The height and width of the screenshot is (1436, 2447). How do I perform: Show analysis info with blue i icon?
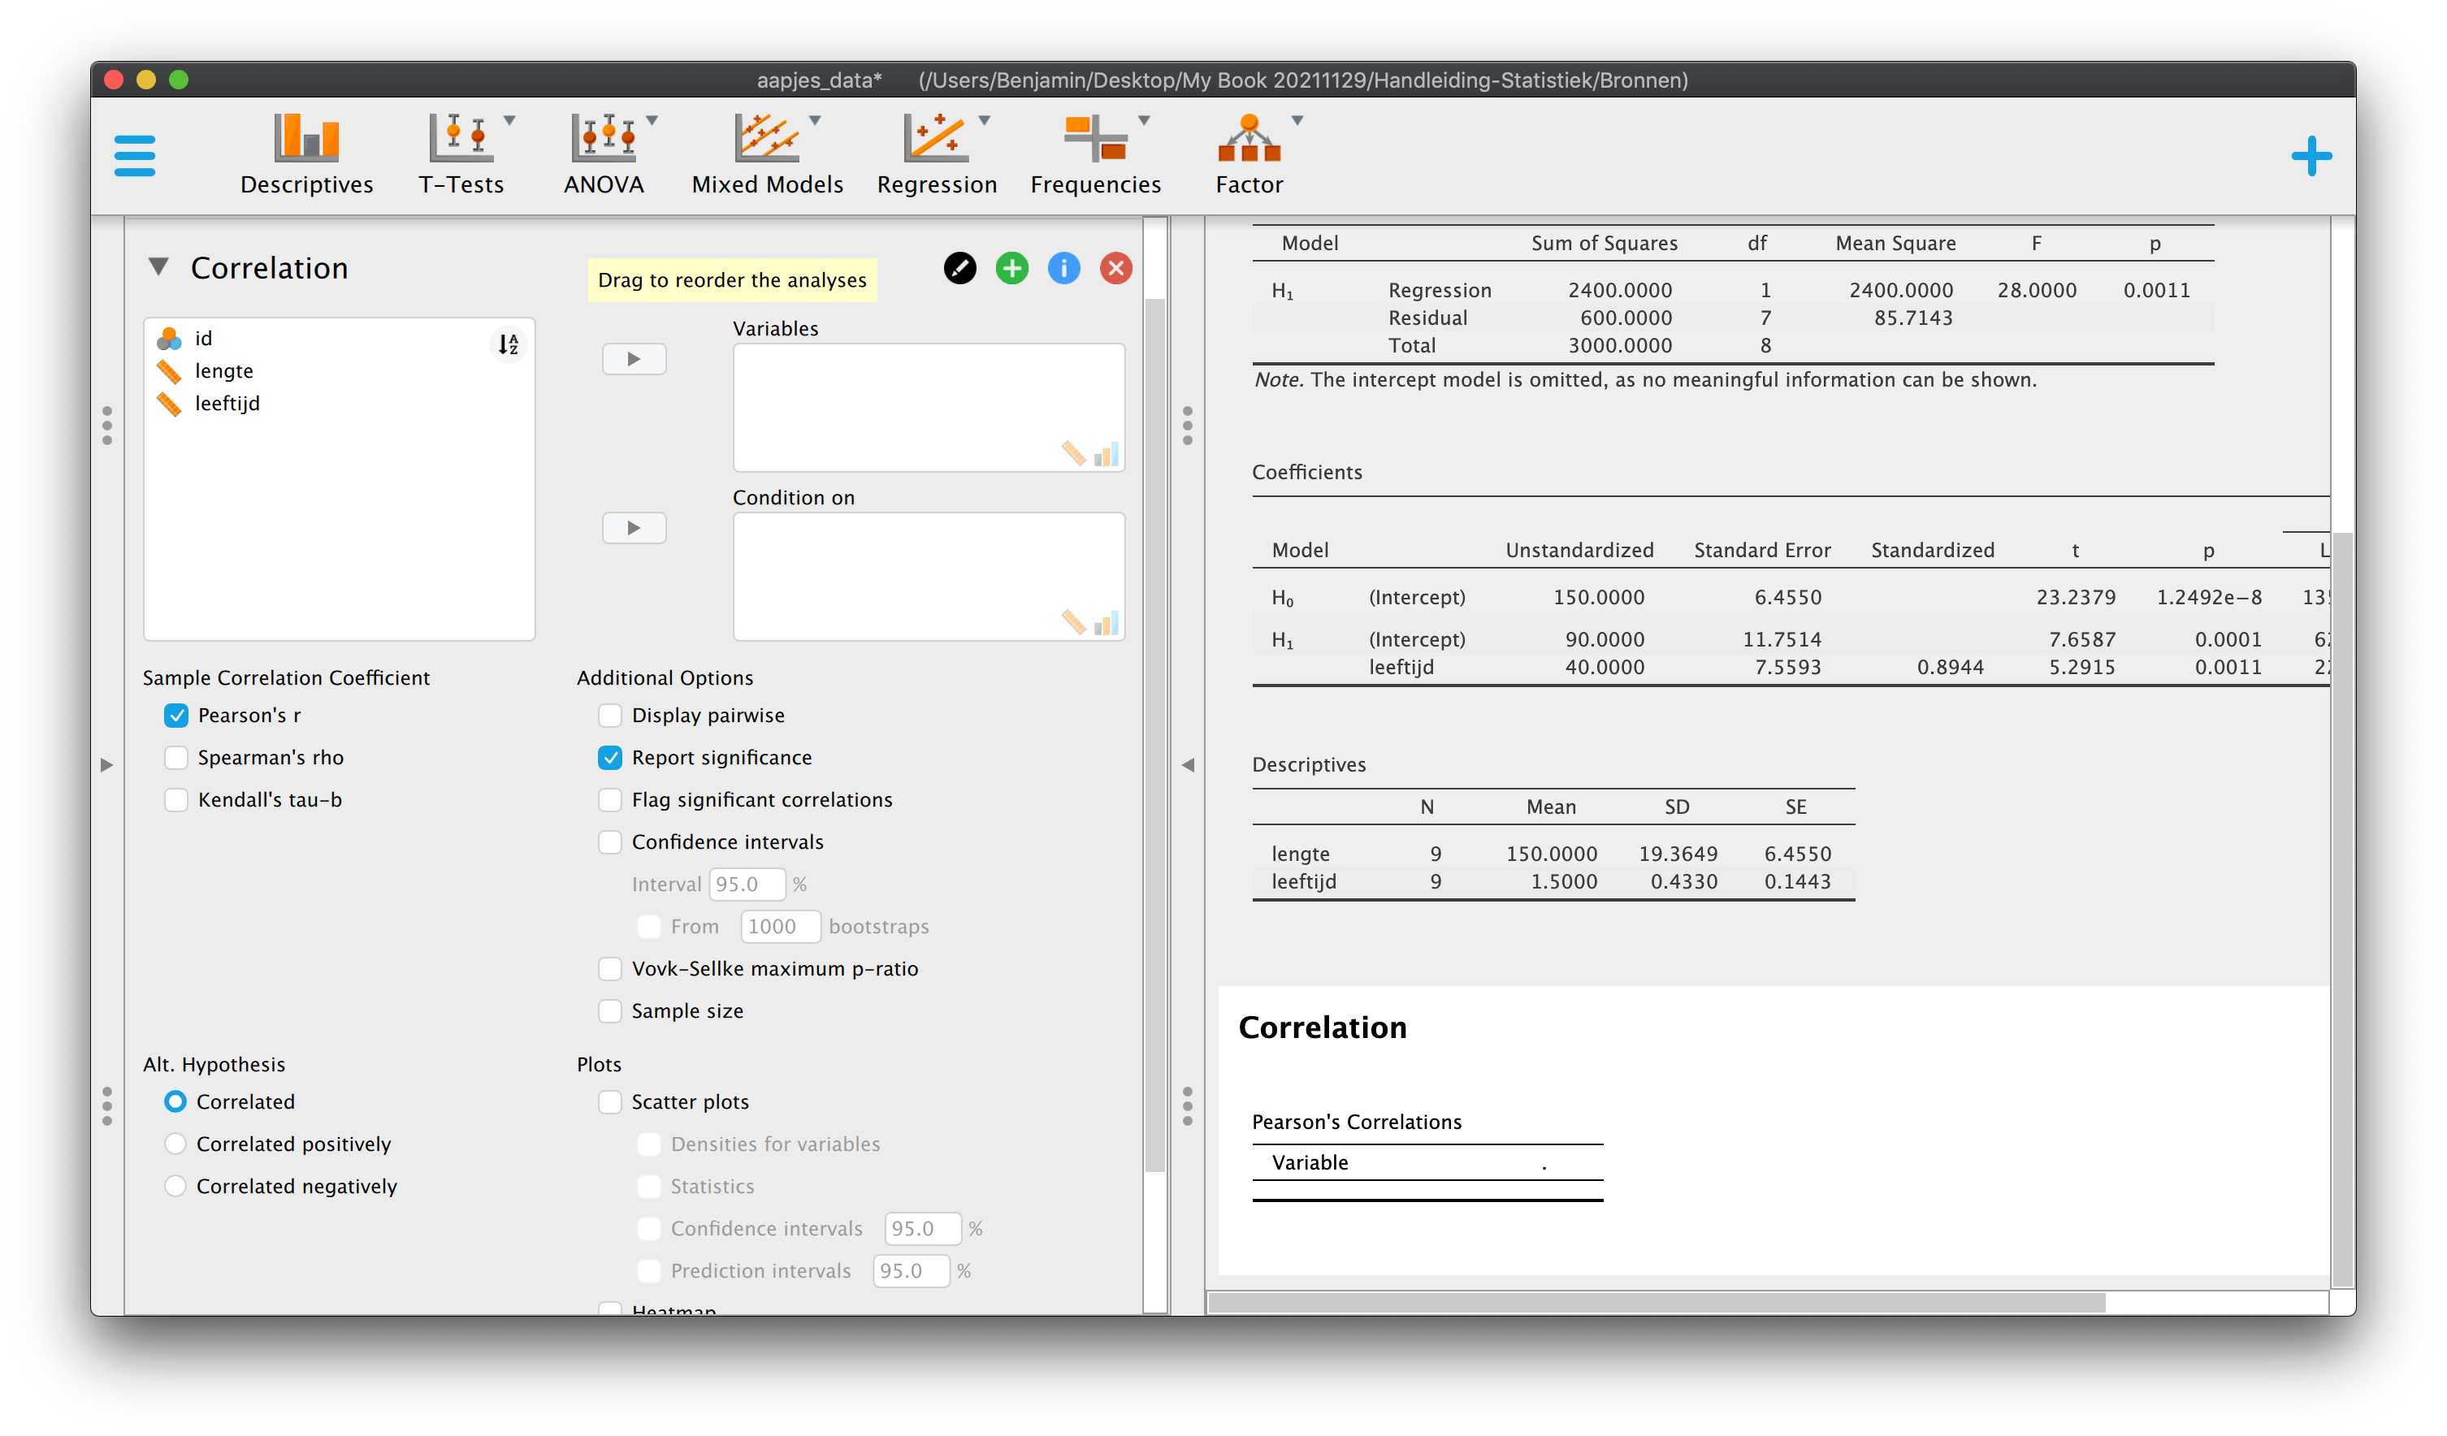point(1063,268)
